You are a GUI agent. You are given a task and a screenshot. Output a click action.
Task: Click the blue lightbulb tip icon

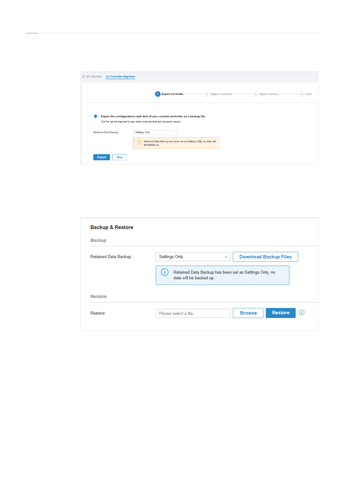click(x=96, y=116)
